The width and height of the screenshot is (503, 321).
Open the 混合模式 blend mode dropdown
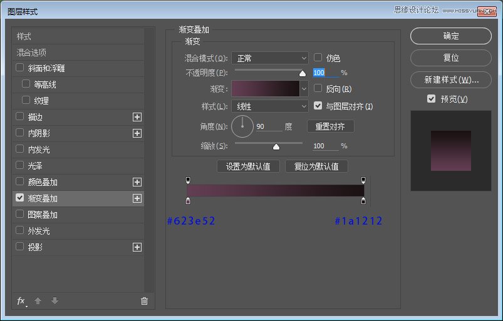click(270, 58)
